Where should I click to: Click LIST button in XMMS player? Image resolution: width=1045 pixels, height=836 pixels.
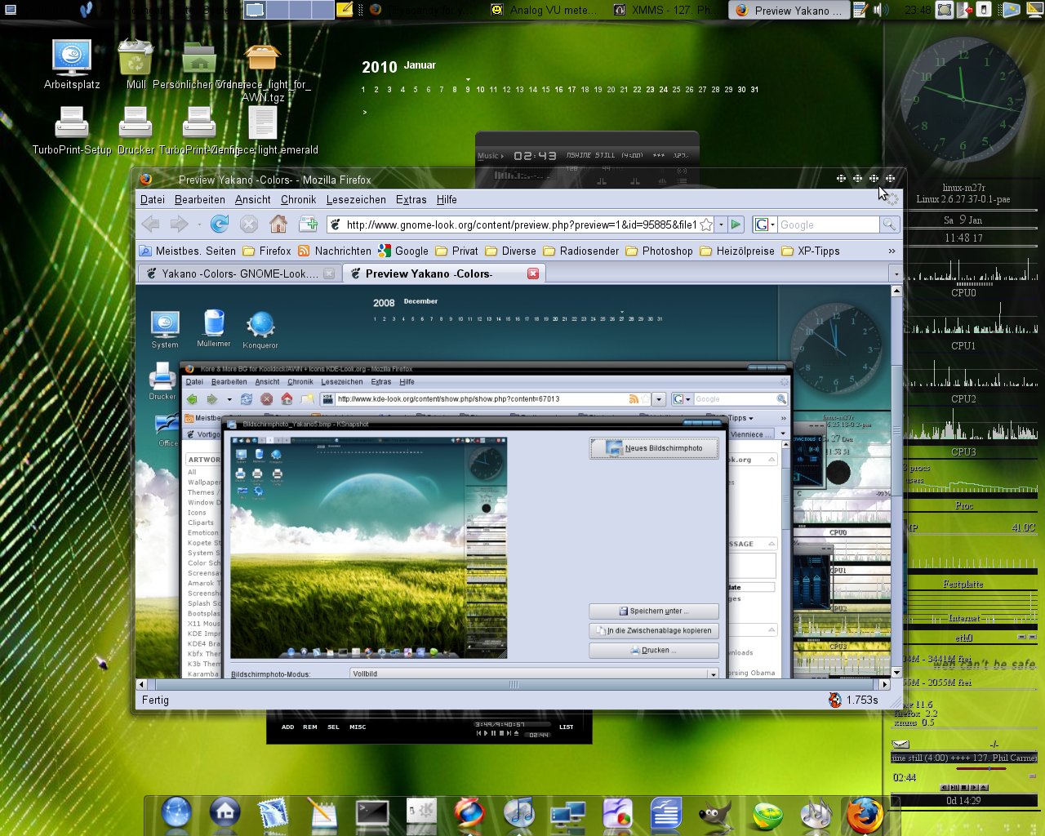click(566, 727)
